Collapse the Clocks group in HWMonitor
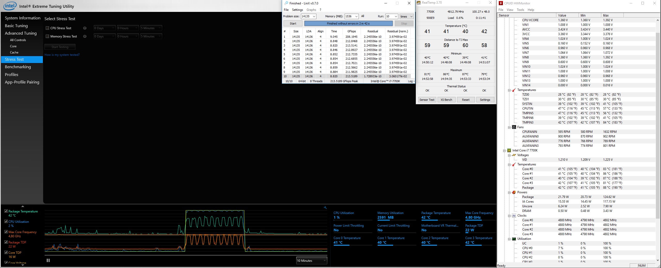Viewport: 661px width, 268px height. (x=509, y=216)
